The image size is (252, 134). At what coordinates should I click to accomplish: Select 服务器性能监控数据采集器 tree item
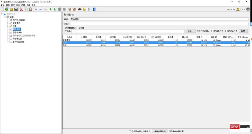(x=24, y=36)
